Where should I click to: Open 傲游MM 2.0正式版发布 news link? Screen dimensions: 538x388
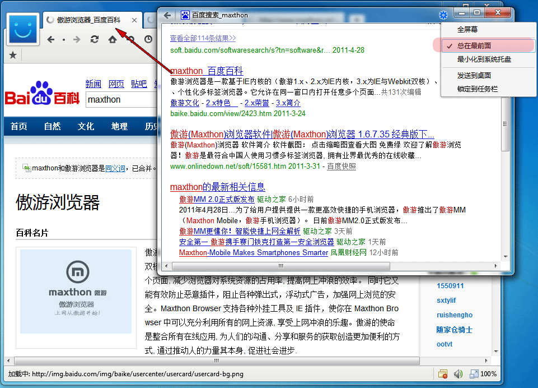[217, 200]
